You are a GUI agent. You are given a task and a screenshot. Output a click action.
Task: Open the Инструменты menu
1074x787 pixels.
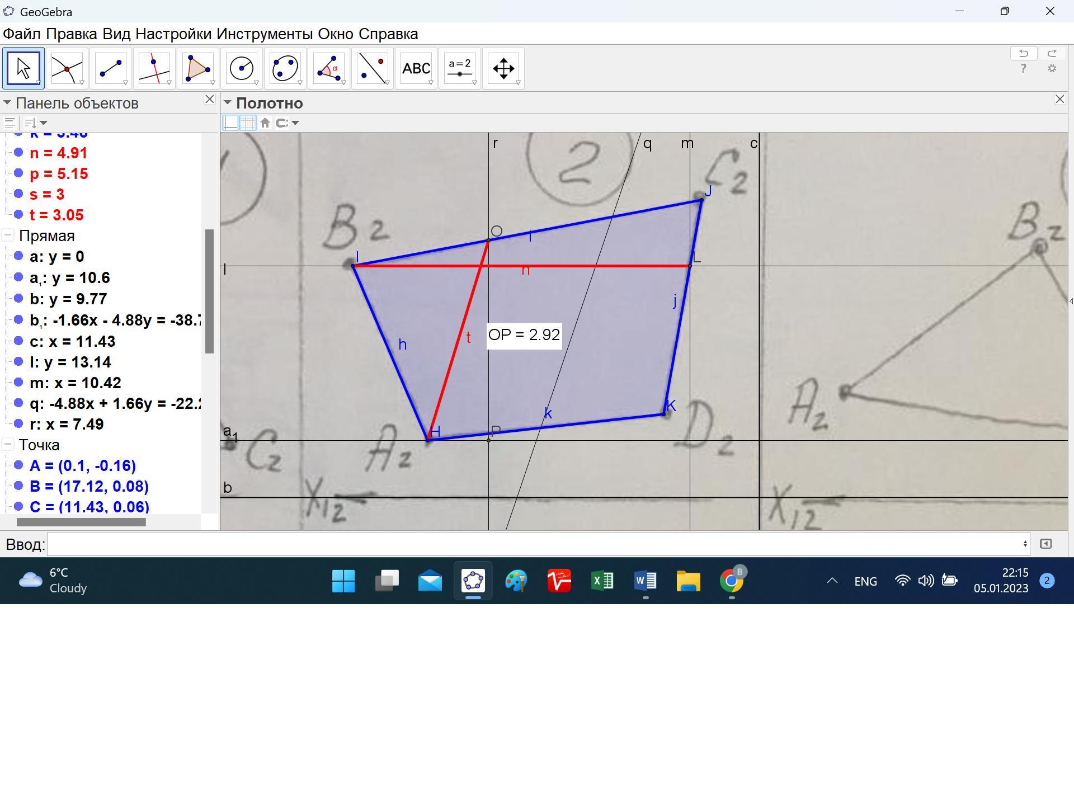[x=264, y=34]
